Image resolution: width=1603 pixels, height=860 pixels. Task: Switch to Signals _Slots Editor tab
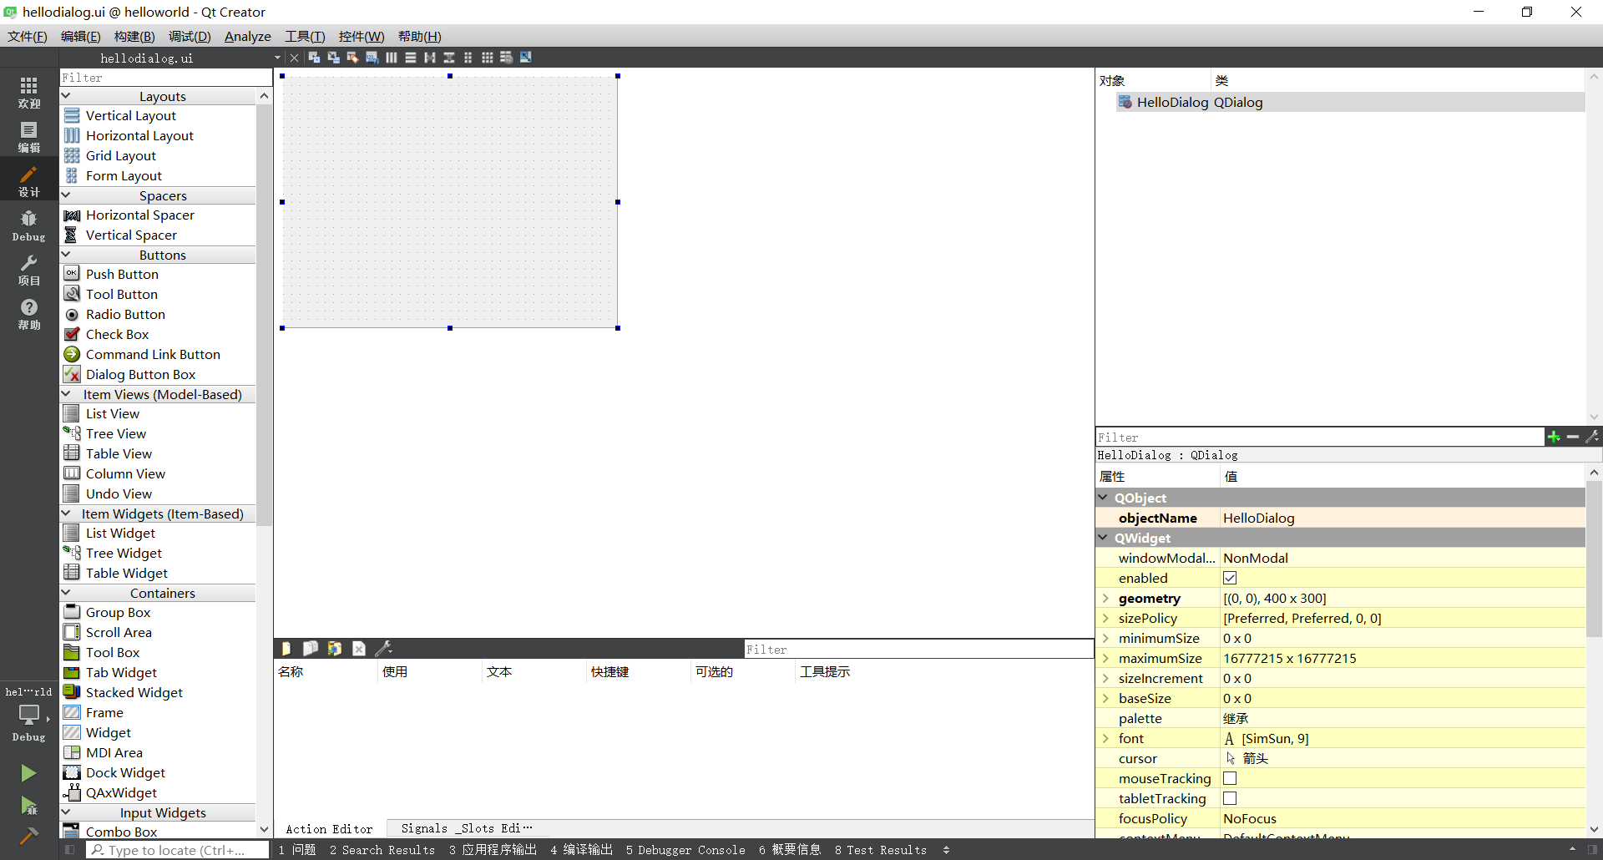coord(467,828)
